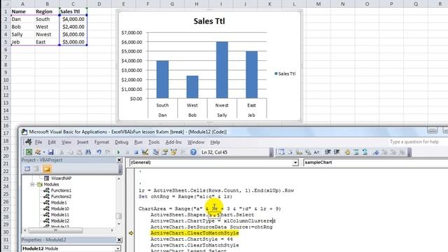Select Module11 in the project tree
Image resolution: width=448 pixels, height=252 pixels.
tap(59, 215)
